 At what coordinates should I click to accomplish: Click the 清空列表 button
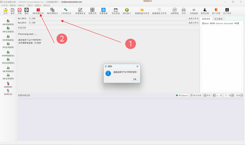point(196,96)
